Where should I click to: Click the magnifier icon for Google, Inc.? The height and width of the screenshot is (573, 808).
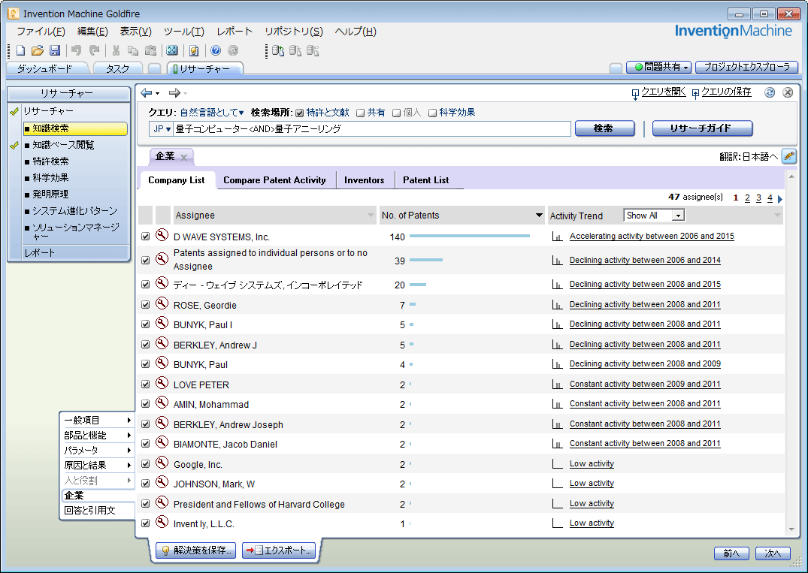tap(162, 463)
